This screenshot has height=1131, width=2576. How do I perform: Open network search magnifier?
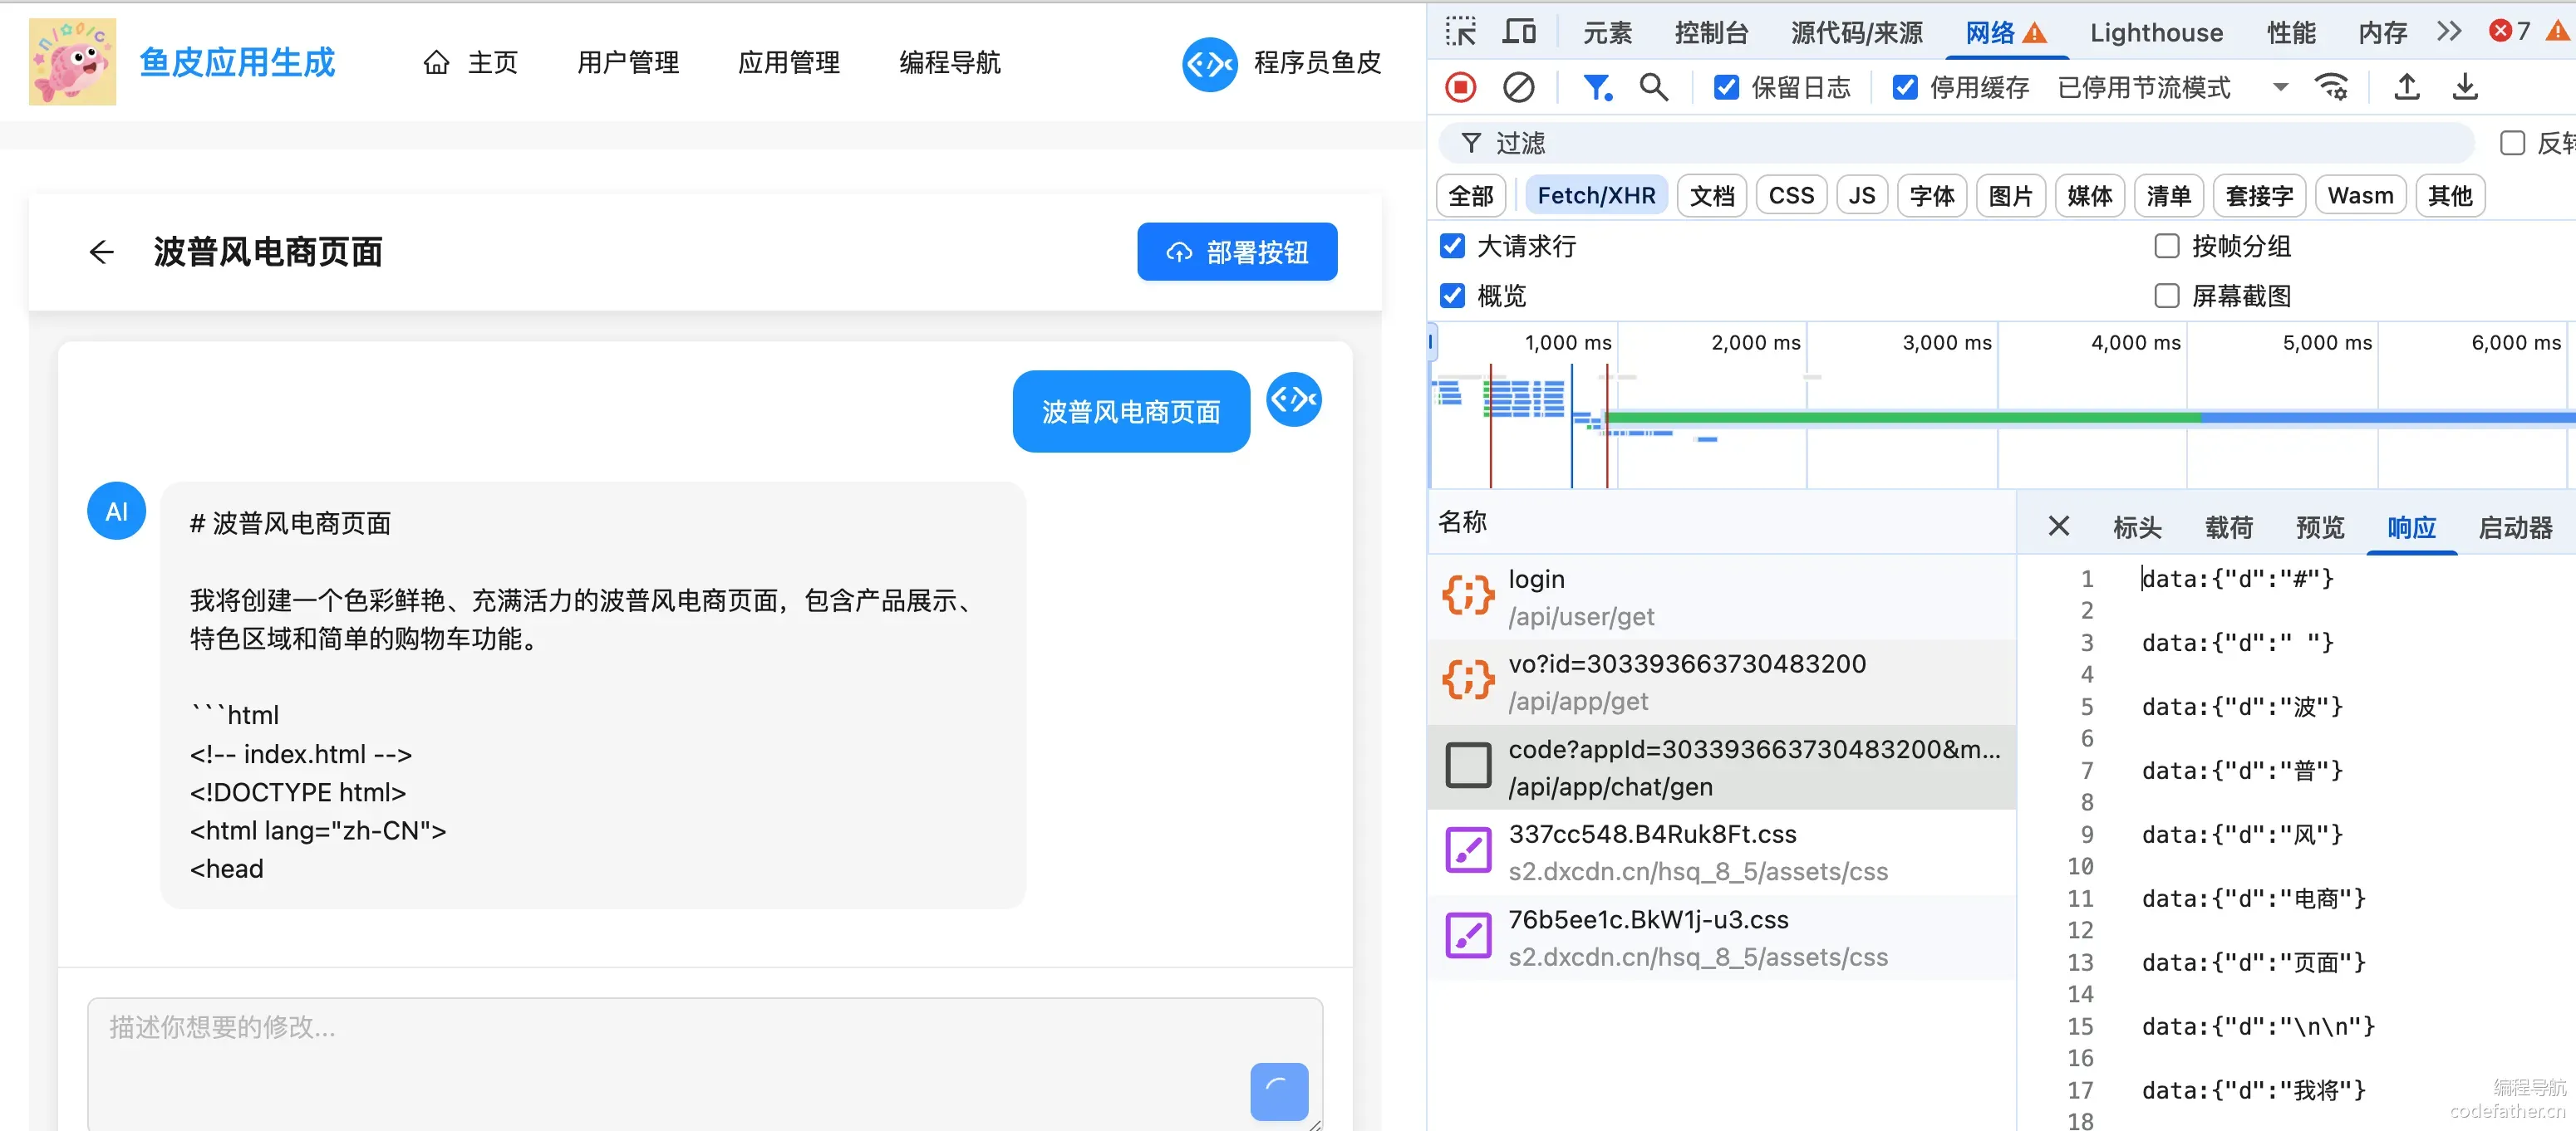tap(1654, 88)
